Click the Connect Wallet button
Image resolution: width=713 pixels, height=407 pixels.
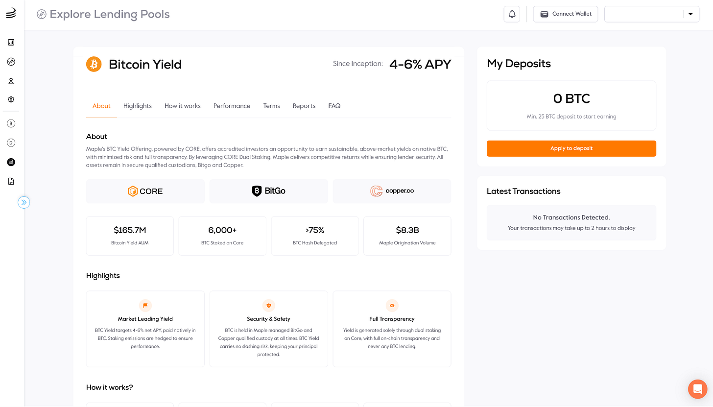point(566,14)
